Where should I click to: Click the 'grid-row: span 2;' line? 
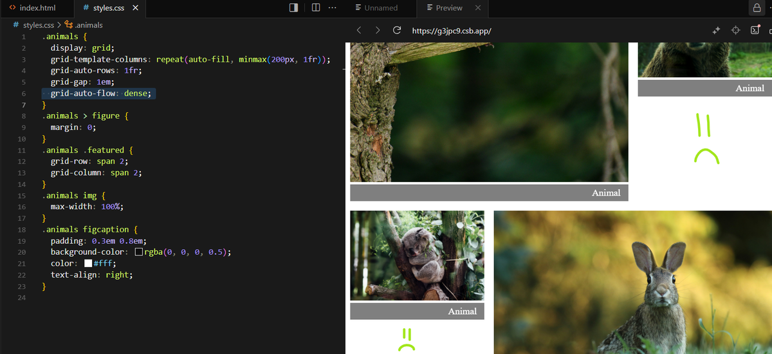click(89, 162)
